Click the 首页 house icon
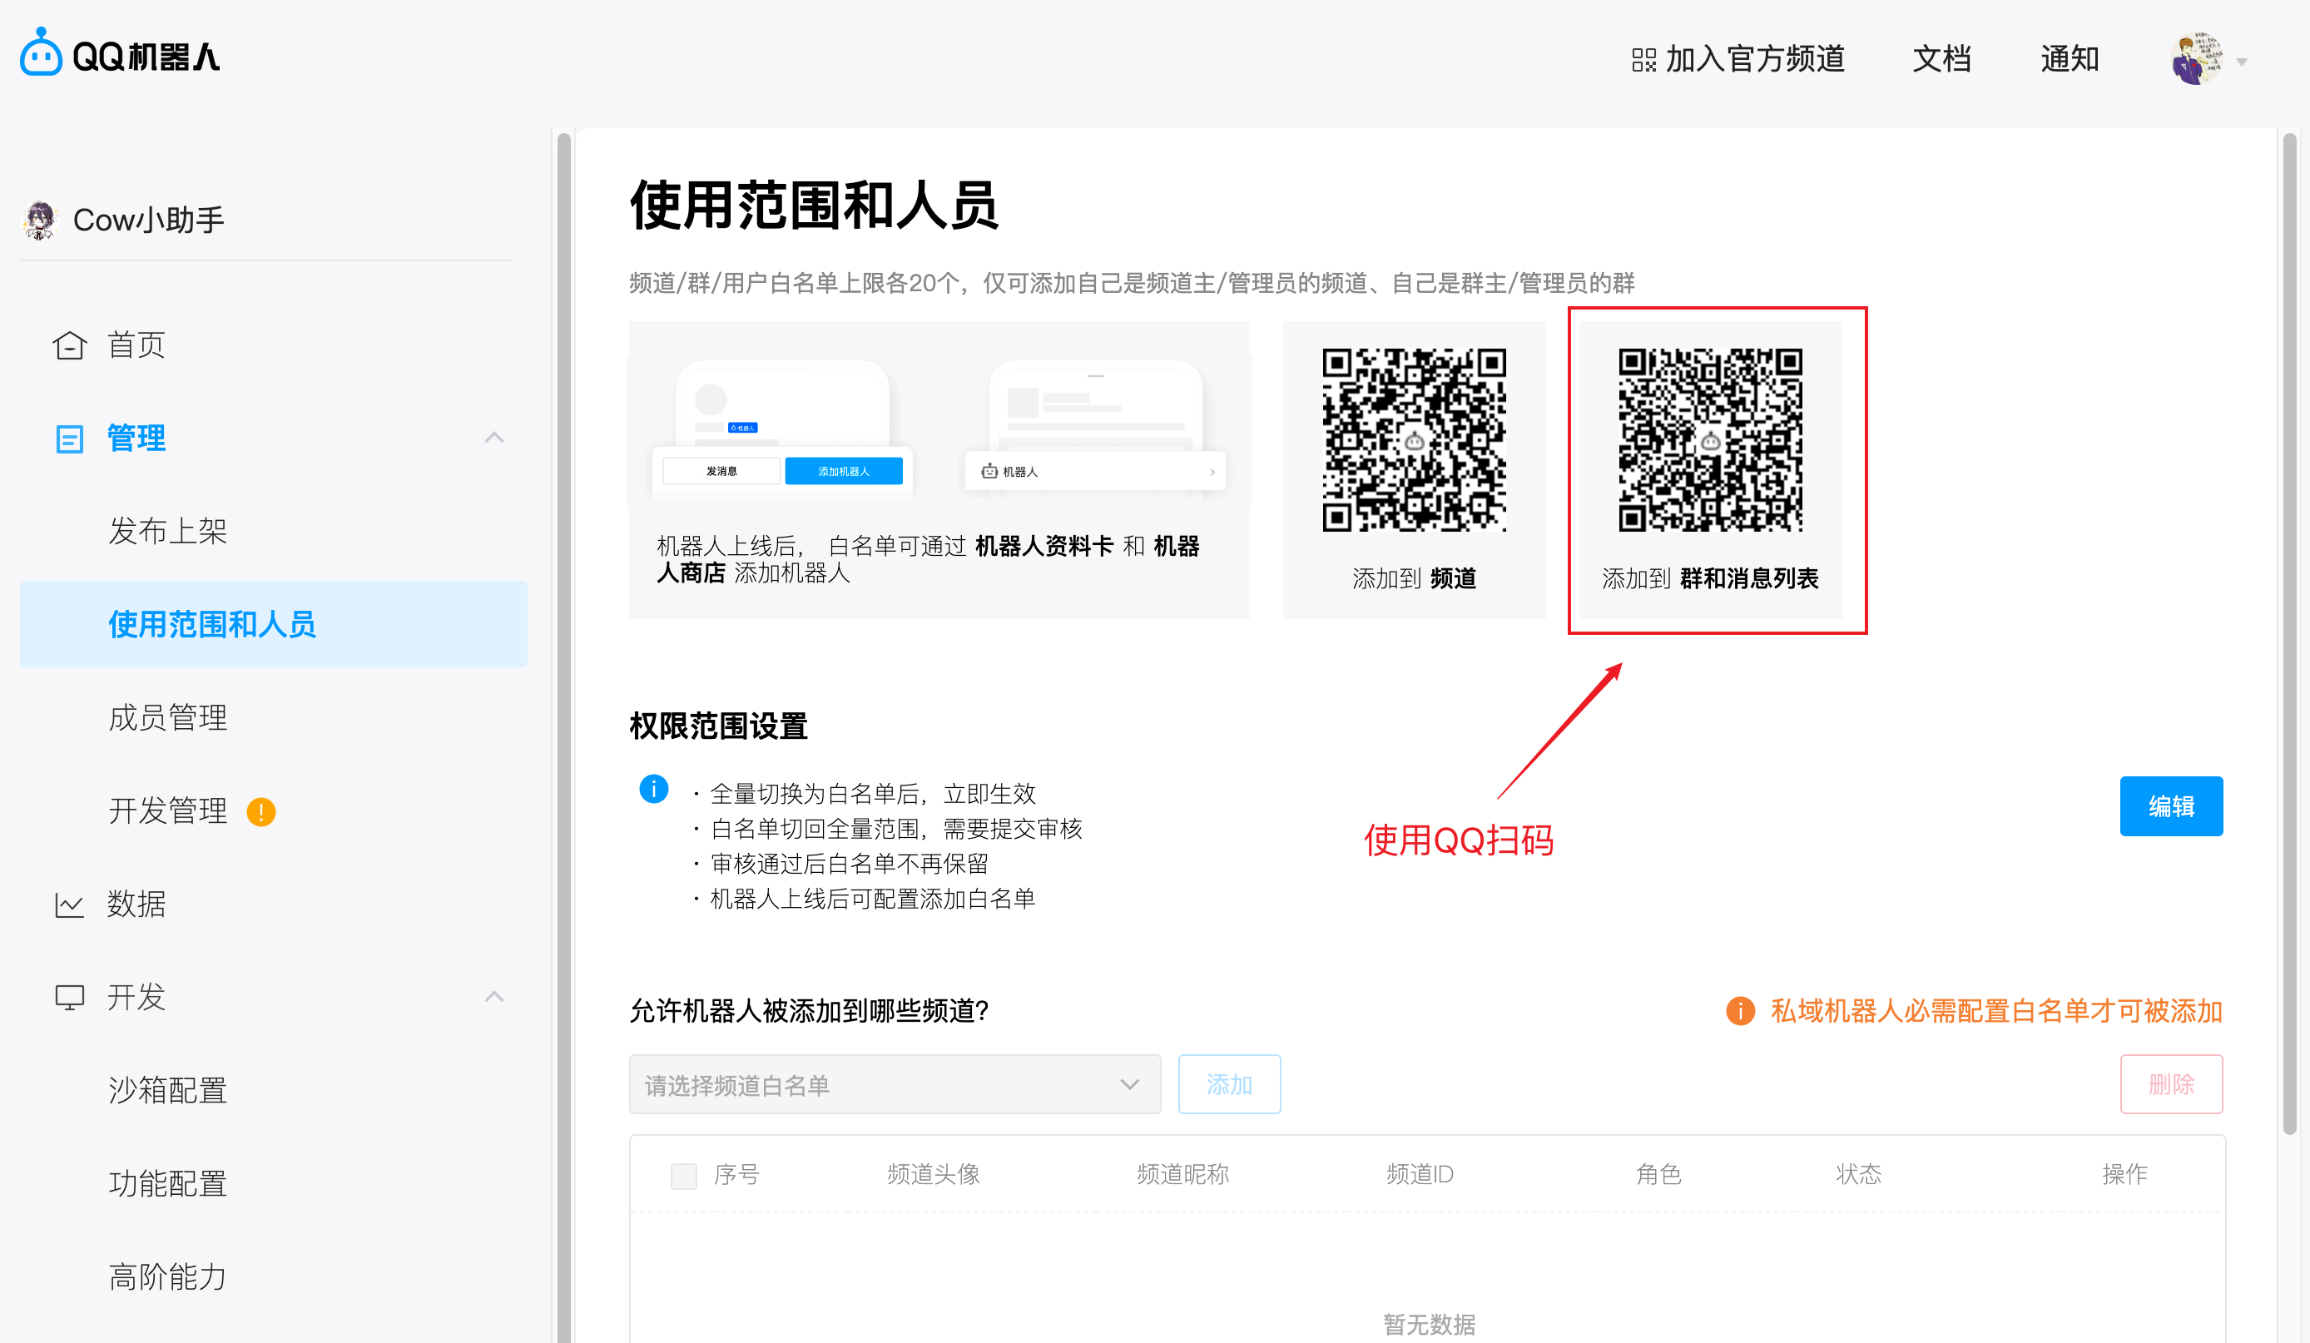This screenshot has width=2310, height=1343. pos(70,345)
